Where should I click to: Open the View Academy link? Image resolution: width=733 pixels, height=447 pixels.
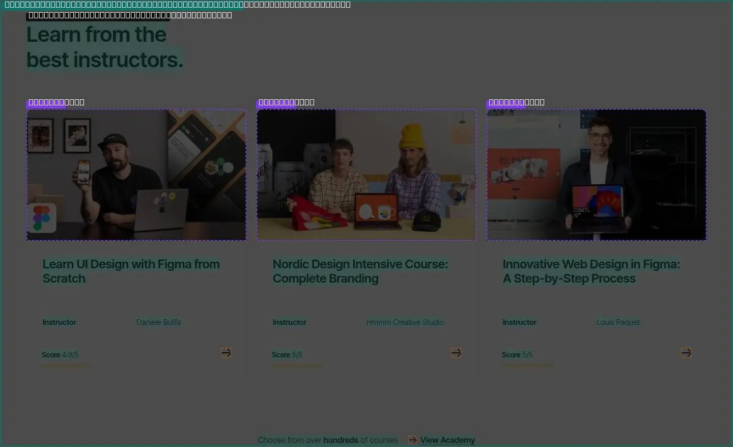[447, 440]
